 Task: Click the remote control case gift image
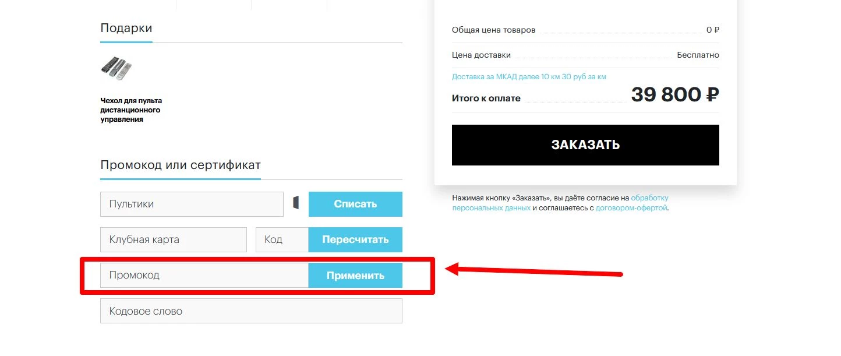[116, 68]
